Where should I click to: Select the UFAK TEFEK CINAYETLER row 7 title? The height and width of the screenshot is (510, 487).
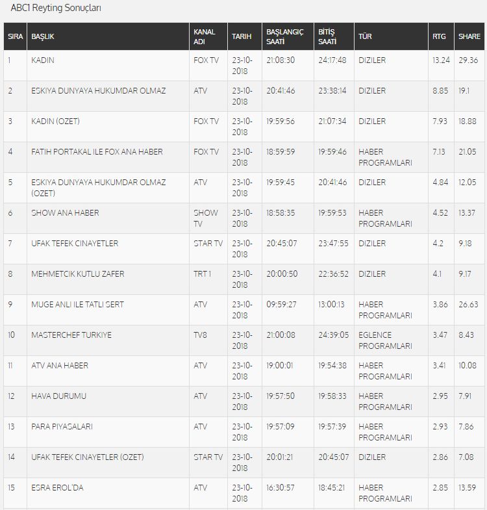75,244
